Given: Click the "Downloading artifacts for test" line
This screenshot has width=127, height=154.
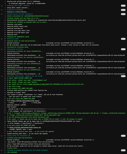Looking at the screenshot, I should [25, 64].
